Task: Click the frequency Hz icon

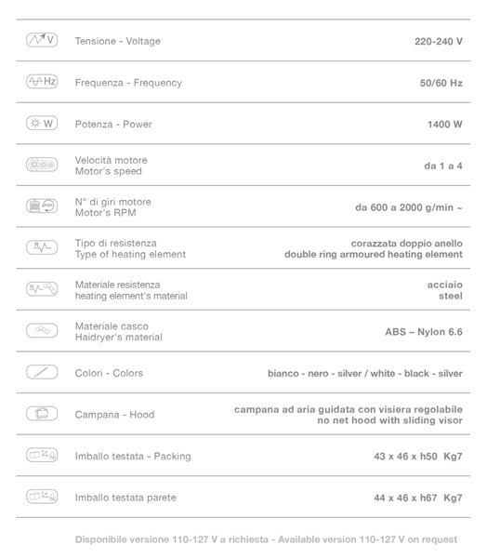Action: tap(42, 82)
